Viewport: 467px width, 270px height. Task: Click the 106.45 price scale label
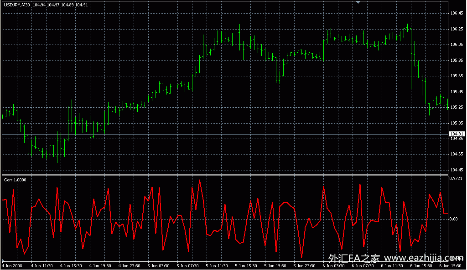click(457, 13)
